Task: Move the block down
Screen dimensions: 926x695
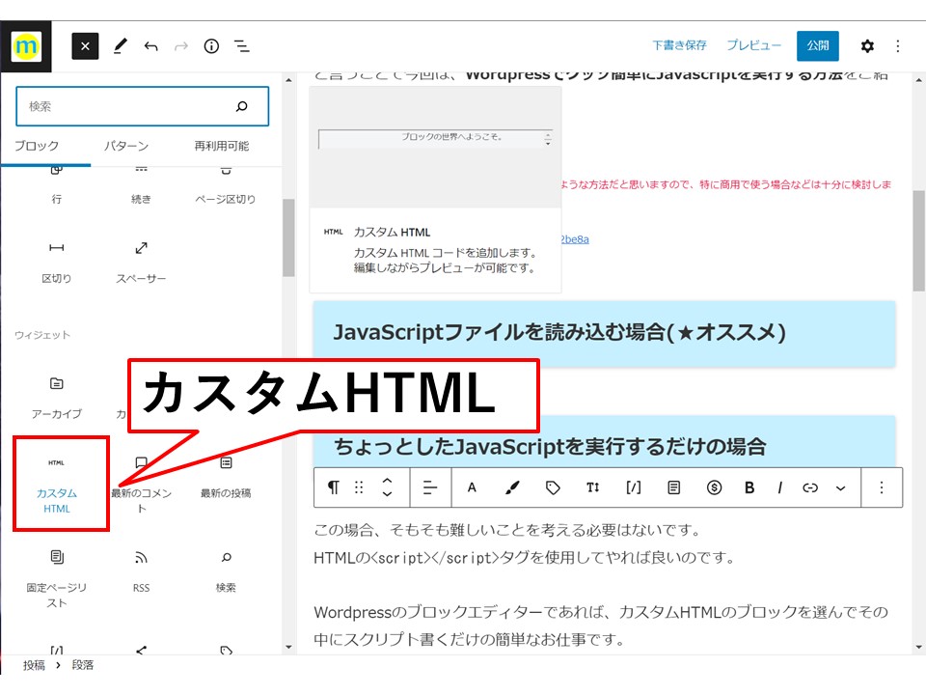Action: [388, 494]
